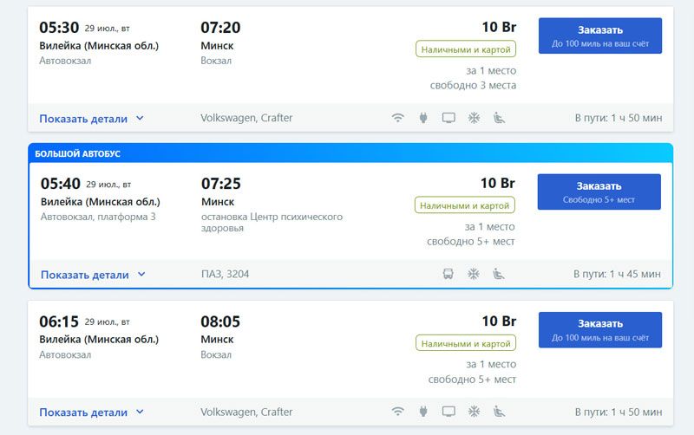Click Wi-Fi icon on 05:30 trip
The width and height of the screenshot is (694, 435).
click(398, 118)
